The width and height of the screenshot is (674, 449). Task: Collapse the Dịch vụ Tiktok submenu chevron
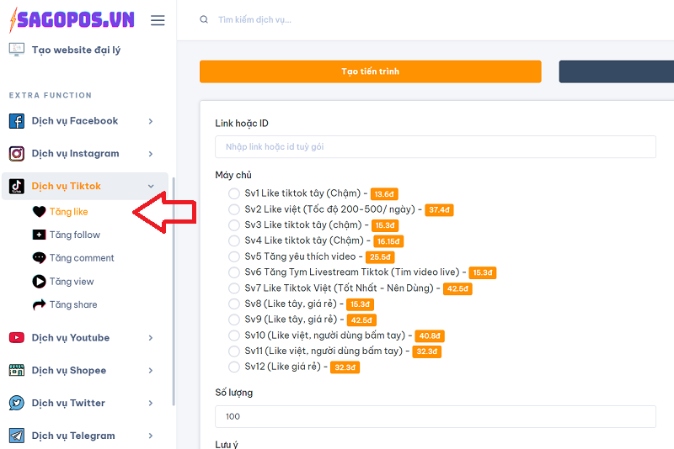[x=151, y=187]
